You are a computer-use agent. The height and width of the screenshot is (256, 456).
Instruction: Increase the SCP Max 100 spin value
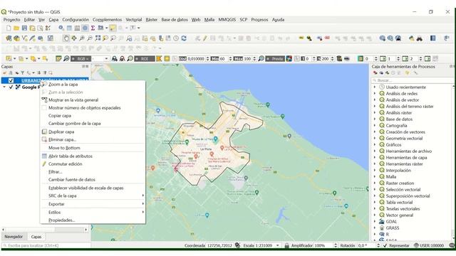pos(254,58)
